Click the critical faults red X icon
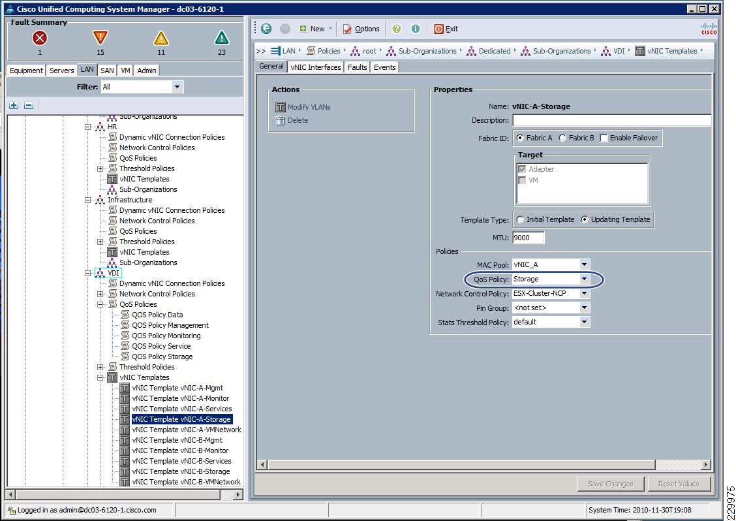 [x=40, y=38]
